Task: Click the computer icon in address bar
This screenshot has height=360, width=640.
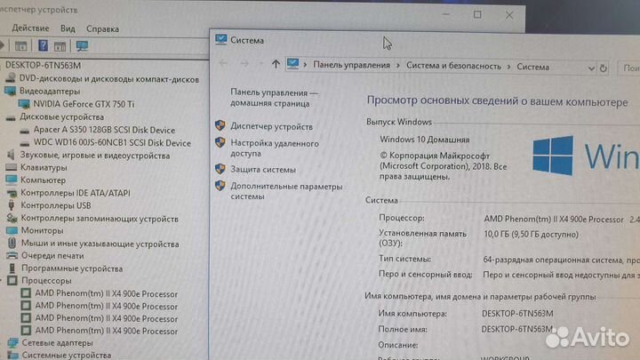Action: pyautogui.click(x=292, y=64)
